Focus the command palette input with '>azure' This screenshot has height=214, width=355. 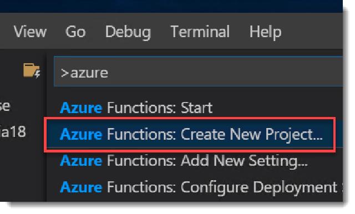[x=199, y=72]
